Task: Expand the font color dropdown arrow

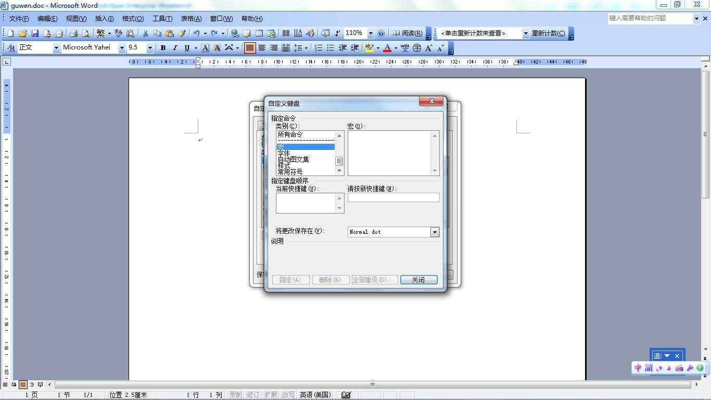Action: coord(396,48)
